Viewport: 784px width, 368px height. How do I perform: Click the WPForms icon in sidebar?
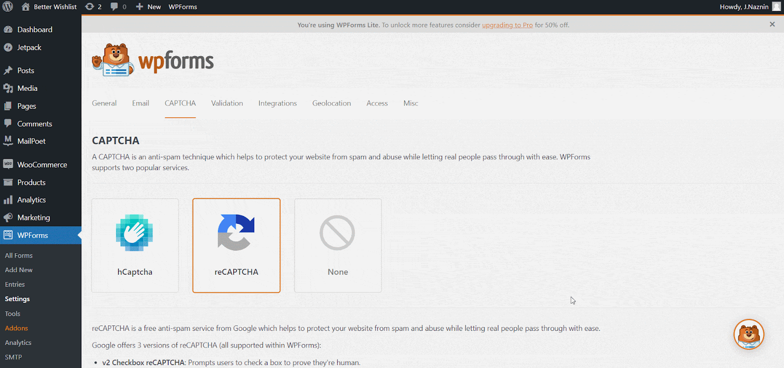click(x=8, y=235)
